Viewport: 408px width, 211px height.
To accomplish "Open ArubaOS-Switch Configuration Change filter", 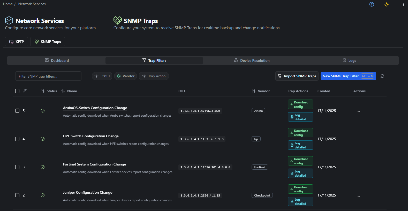I will tap(95, 108).
